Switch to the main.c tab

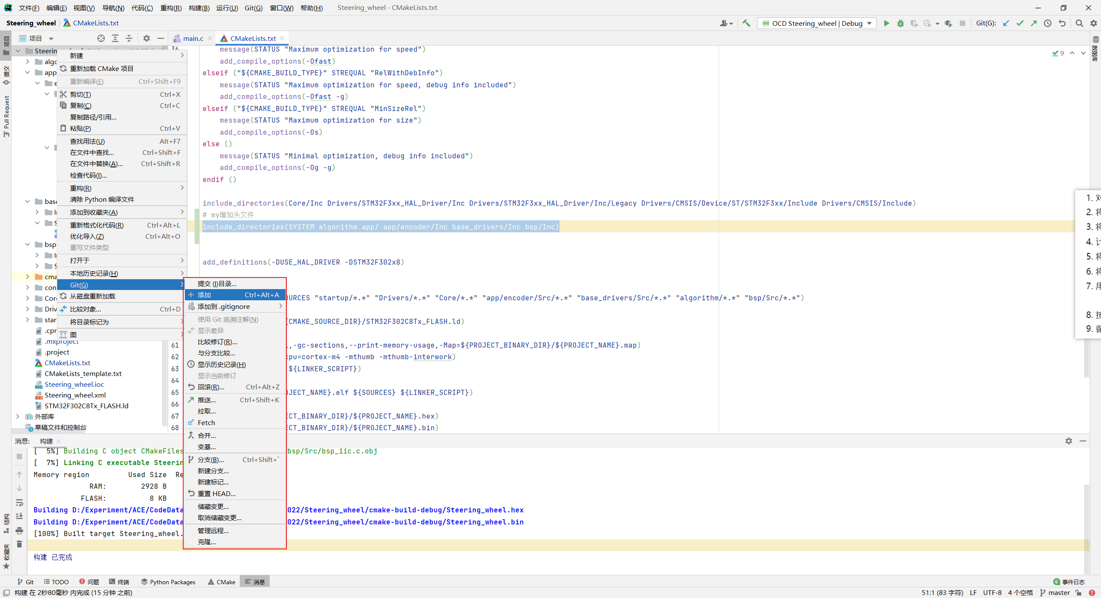click(193, 38)
